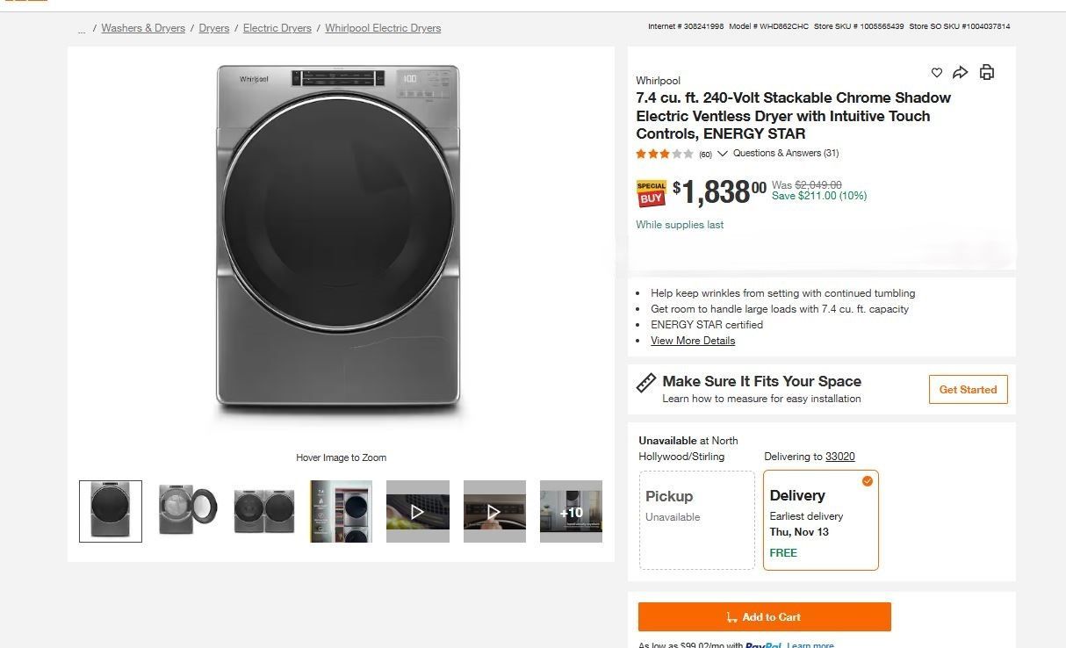The width and height of the screenshot is (1066, 648).
Task: Click the Get Started button
Action: (968, 389)
